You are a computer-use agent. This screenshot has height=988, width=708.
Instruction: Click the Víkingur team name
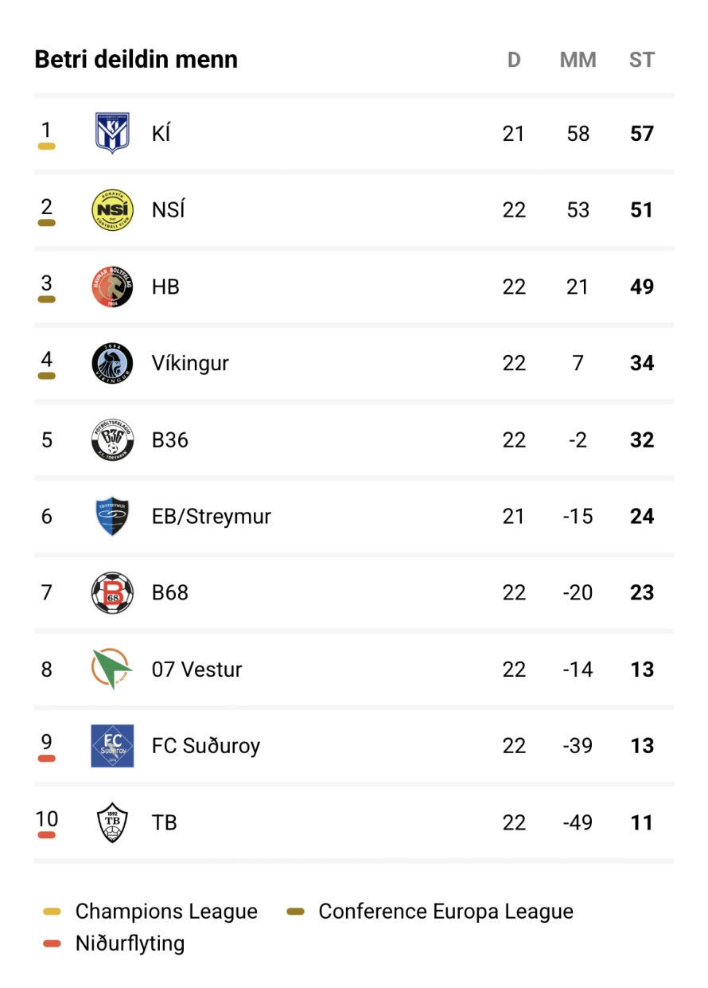coord(190,363)
